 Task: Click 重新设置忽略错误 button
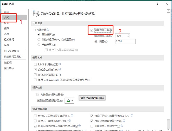pyautogui.click(x=92, y=98)
